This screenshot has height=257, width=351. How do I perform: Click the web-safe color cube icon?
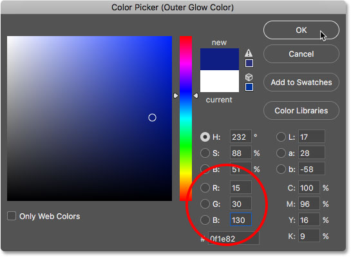pyautogui.click(x=249, y=77)
